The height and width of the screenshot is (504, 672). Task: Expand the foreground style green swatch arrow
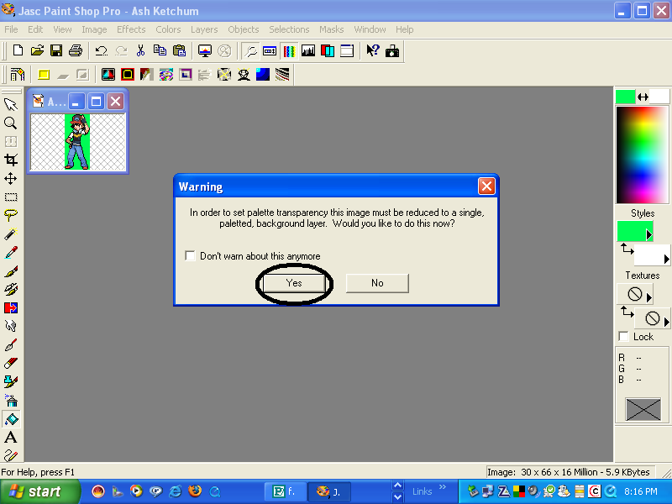click(x=648, y=234)
